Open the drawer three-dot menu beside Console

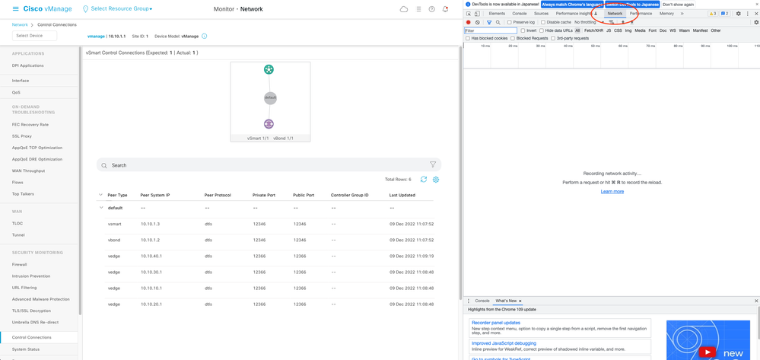[468, 301]
